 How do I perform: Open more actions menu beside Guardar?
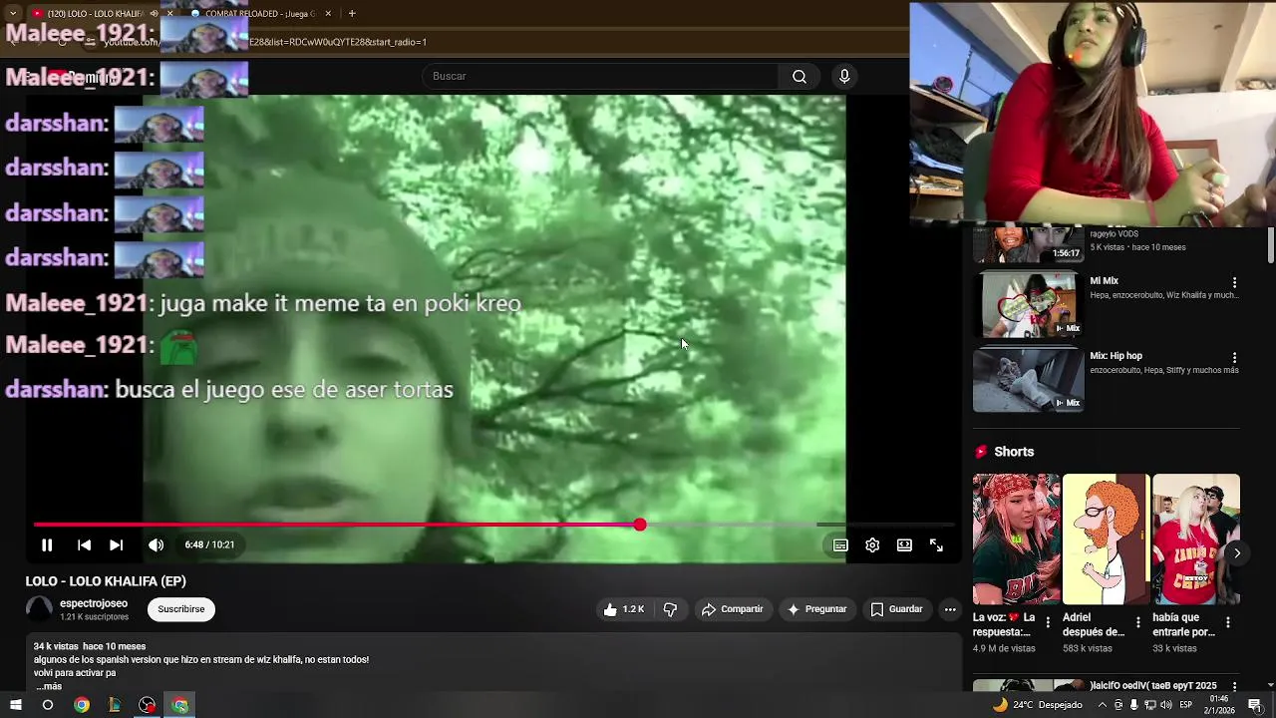950,609
